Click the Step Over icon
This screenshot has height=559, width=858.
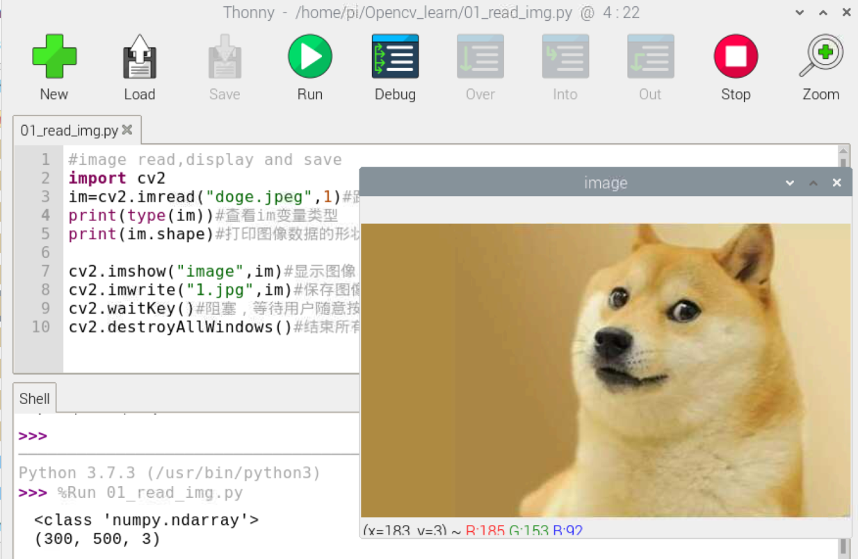480,56
